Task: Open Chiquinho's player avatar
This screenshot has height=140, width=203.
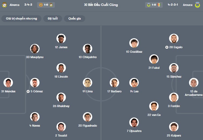Action: click(87, 48)
